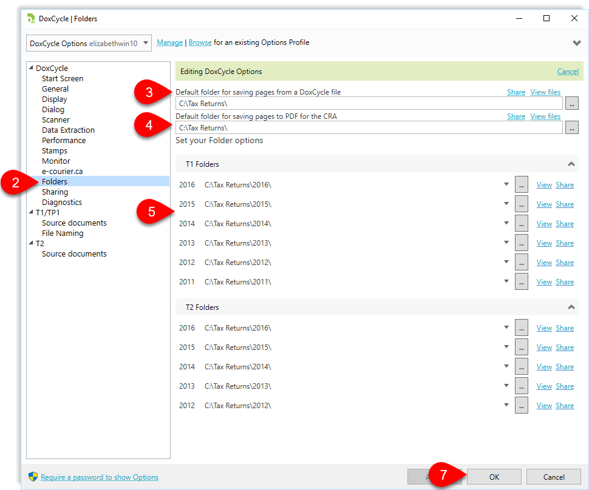Select the Folders tree item

[55, 181]
